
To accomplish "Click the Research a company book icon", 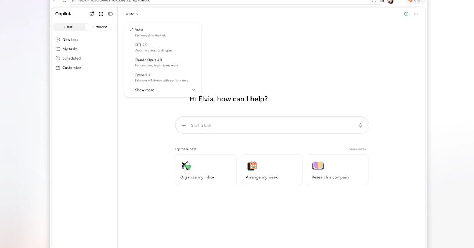I will pos(318,165).
